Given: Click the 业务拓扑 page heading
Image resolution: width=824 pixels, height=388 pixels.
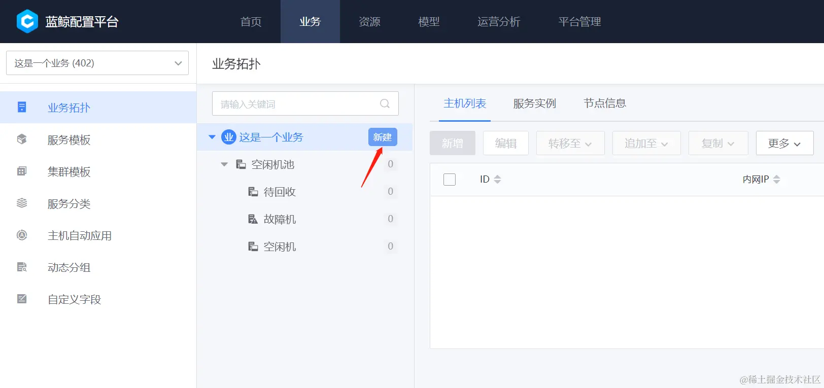Looking at the screenshot, I should [x=236, y=64].
